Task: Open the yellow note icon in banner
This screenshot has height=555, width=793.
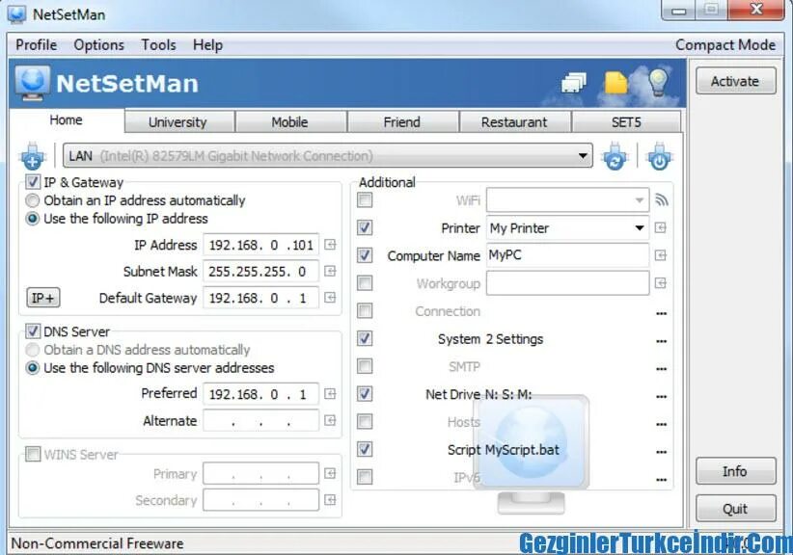Action: point(615,83)
